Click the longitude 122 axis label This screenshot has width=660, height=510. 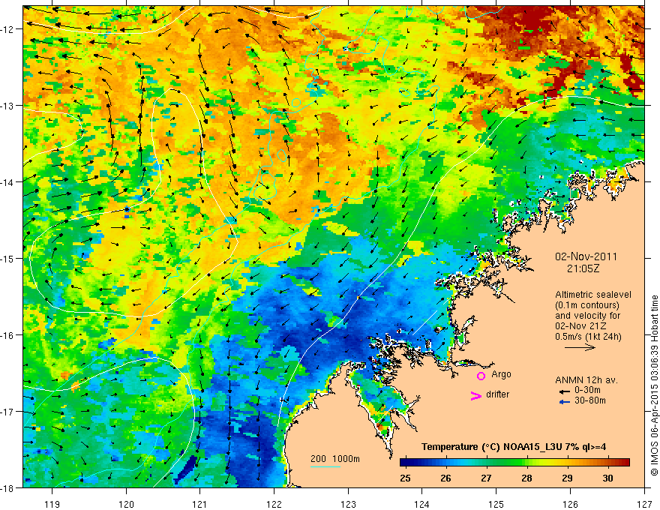274,504
